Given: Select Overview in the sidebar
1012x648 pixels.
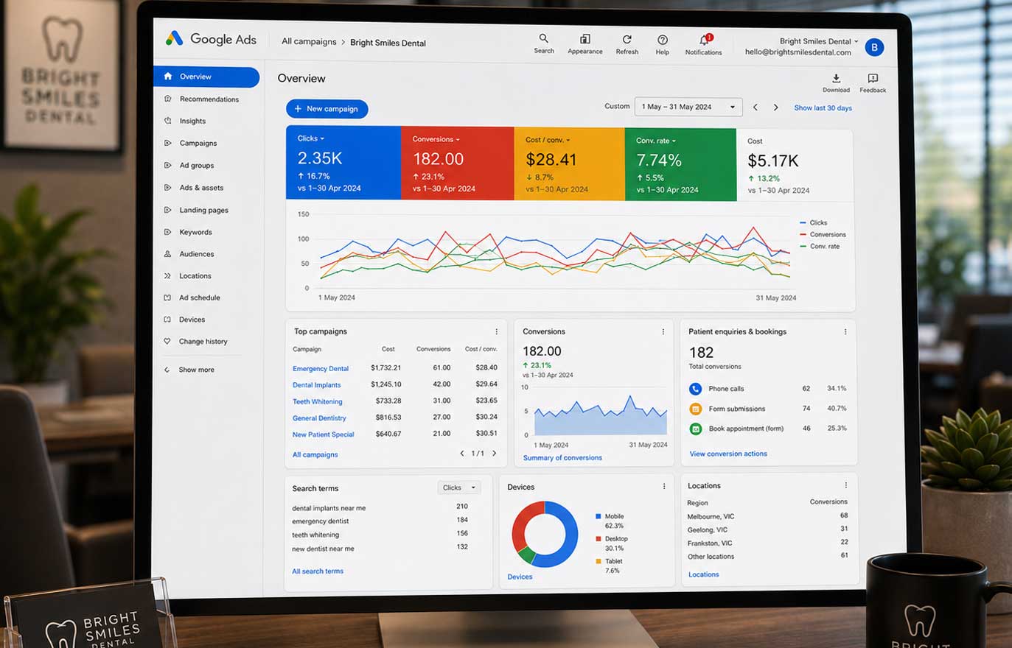Looking at the screenshot, I should point(206,77).
